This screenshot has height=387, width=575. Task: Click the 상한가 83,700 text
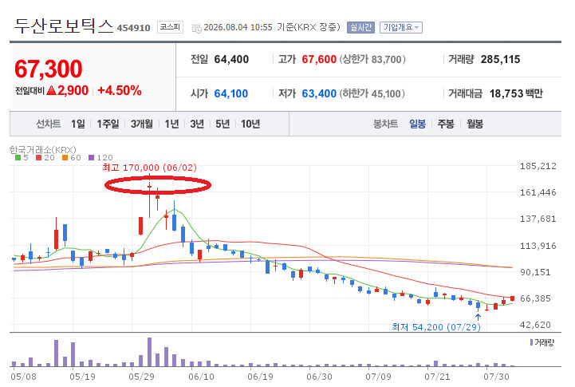(372, 59)
